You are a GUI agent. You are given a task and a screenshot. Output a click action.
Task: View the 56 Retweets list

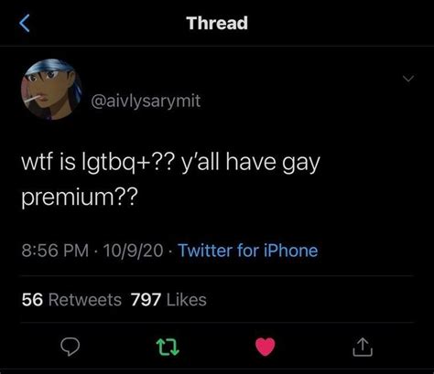click(x=71, y=300)
